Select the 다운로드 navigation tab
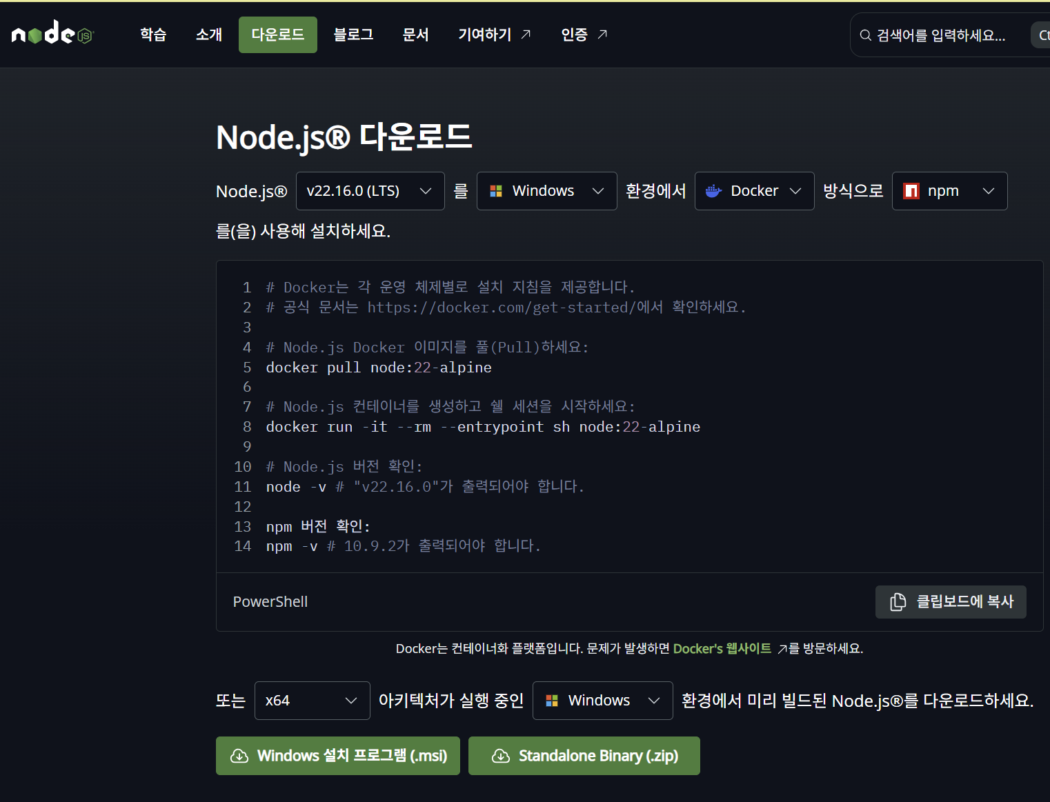1050x802 pixels. pos(278,34)
